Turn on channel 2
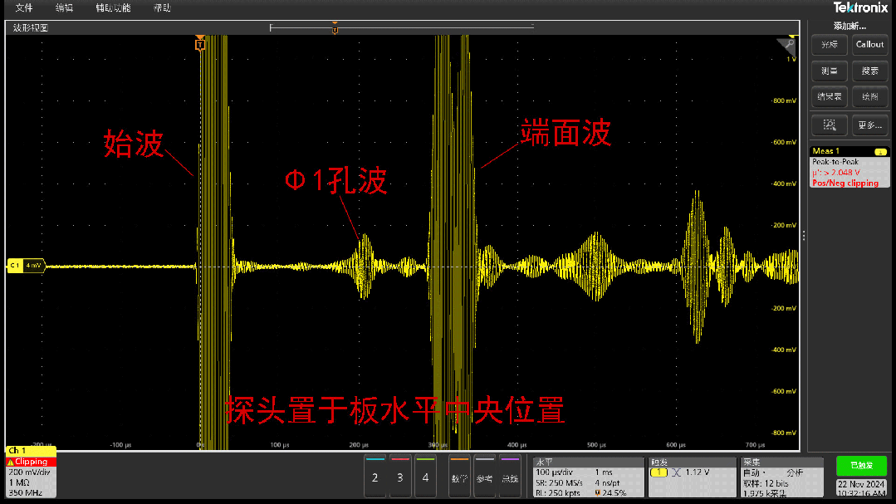This screenshot has height=504, width=896. coord(375,477)
